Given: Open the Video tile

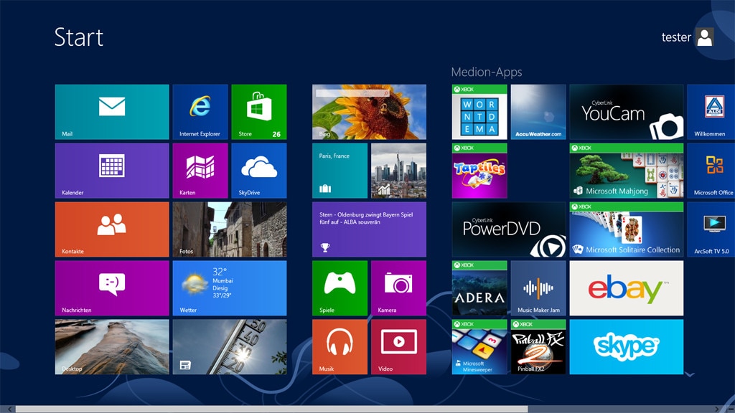Looking at the screenshot, I should coord(398,347).
